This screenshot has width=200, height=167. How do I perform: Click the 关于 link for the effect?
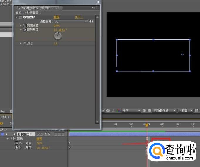(79, 17)
